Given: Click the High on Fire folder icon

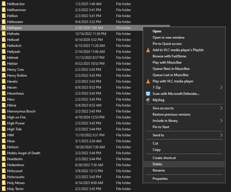Looking at the screenshot, I should (4, 117).
